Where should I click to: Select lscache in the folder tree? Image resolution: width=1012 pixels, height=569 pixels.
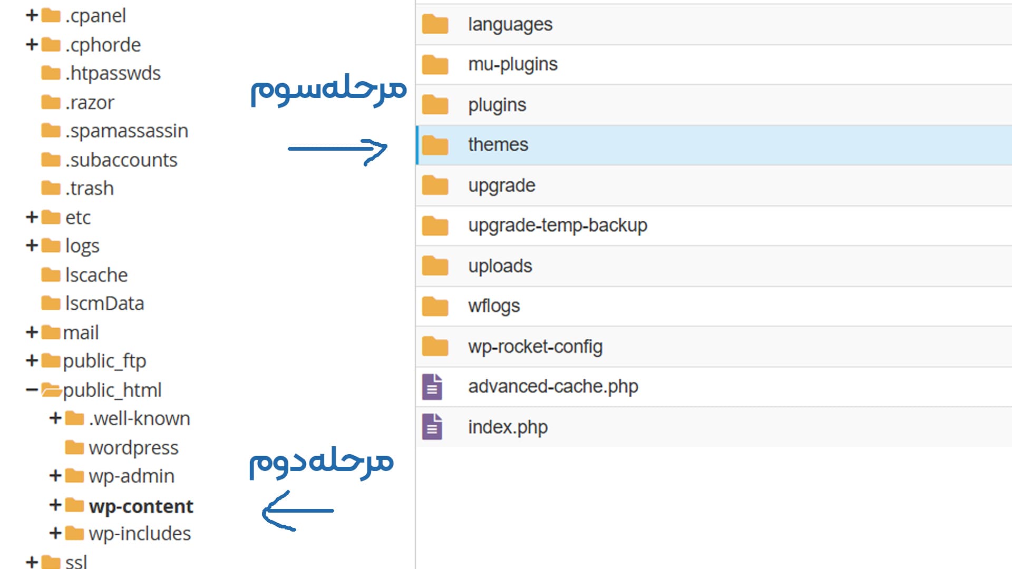coord(96,275)
